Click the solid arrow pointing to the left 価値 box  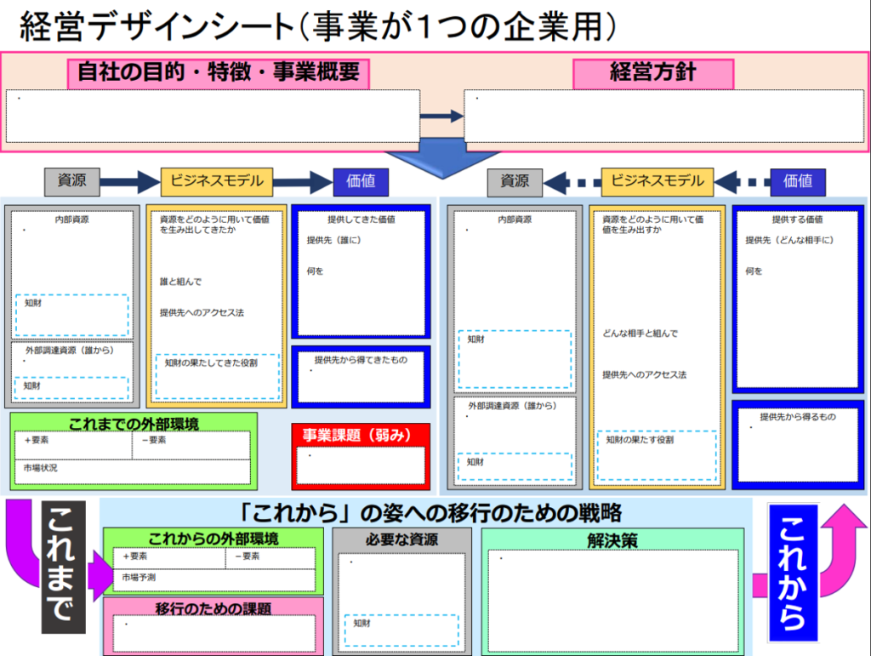[303, 181]
